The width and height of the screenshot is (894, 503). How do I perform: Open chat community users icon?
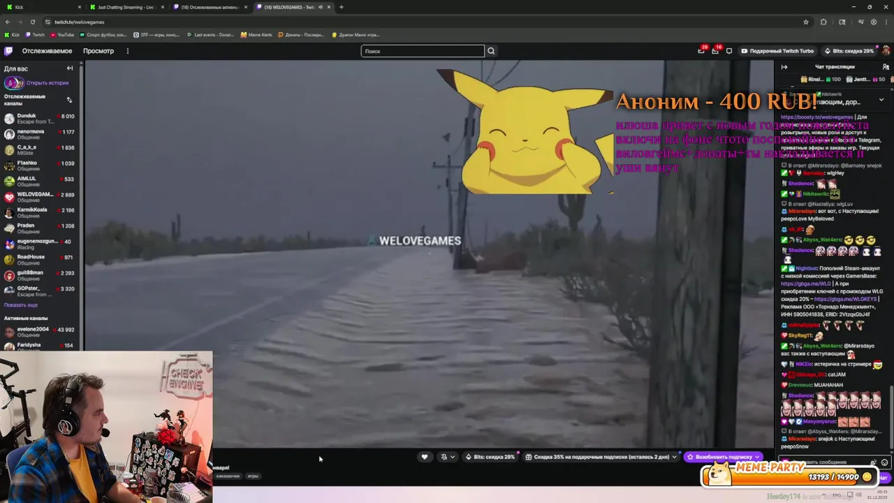[x=886, y=67]
